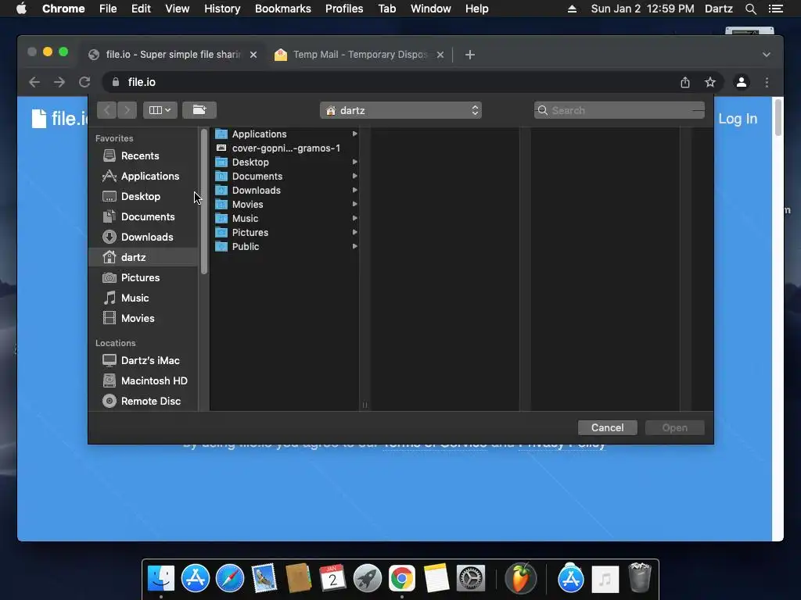Expand Applications folder via its arrow
The width and height of the screenshot is (801, 600).
point(354,134)
